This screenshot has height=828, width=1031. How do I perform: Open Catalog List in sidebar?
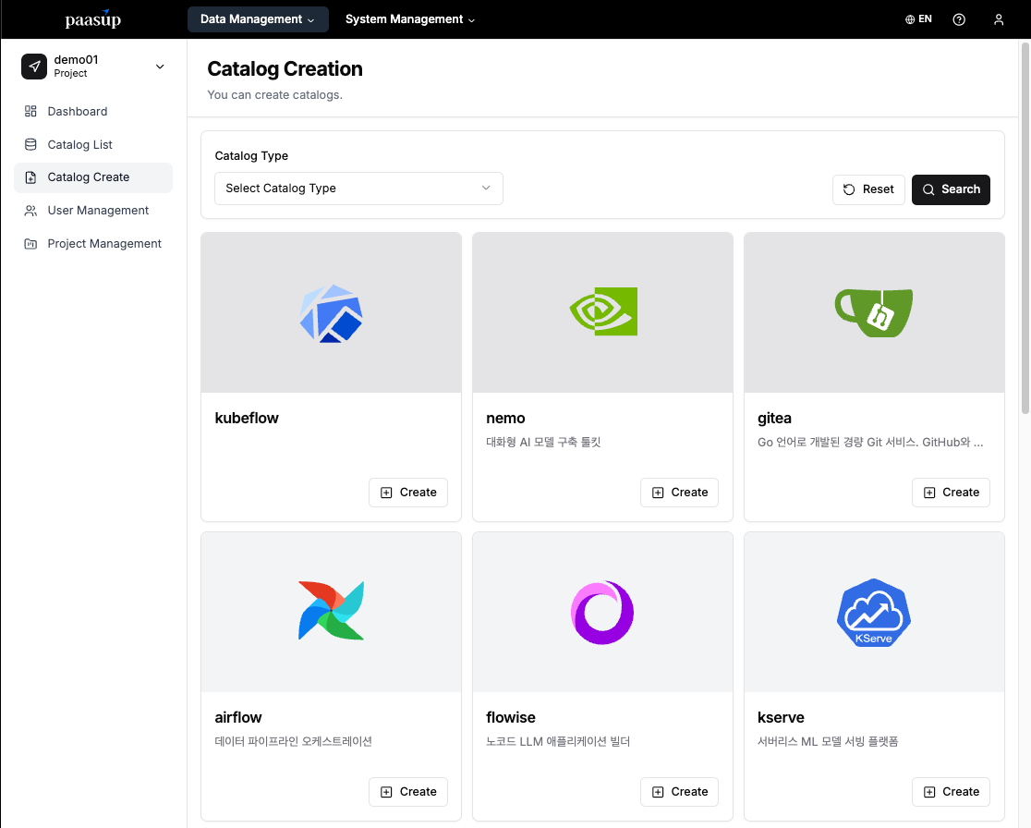tap(93, 145)
